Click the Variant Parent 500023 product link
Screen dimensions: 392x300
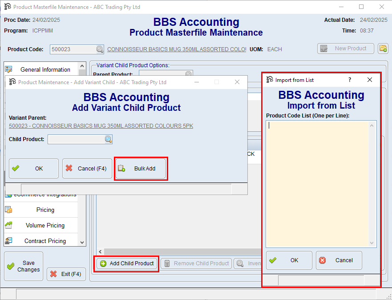click(x=101, y=126)
